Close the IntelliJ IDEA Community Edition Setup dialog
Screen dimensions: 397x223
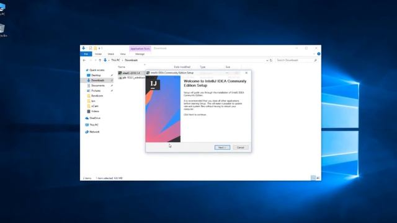coord(246,73)
